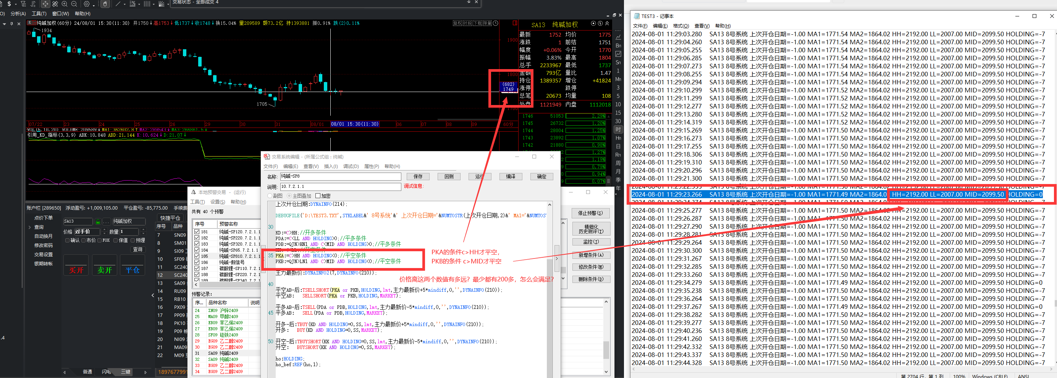1057x378 pixels.
Task: Activate the pan/move crosshair tool
Action: coord(45,4)
